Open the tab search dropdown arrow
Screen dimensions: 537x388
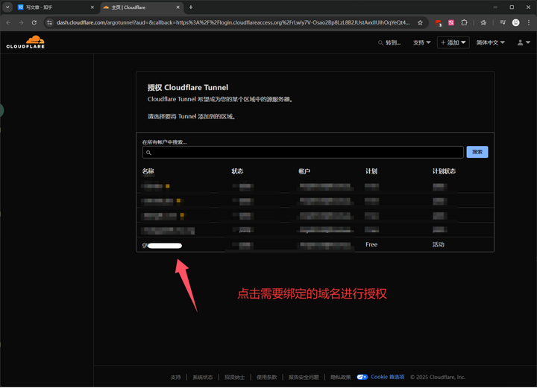(x=7, y=7)
